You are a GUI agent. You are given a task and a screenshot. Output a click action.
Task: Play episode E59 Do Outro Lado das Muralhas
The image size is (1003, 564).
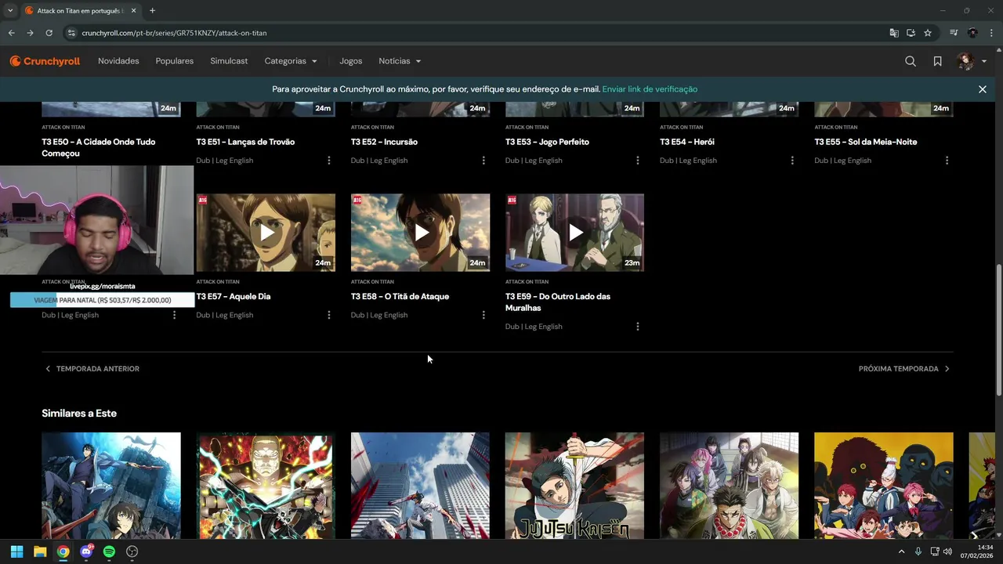coord(574,233)
